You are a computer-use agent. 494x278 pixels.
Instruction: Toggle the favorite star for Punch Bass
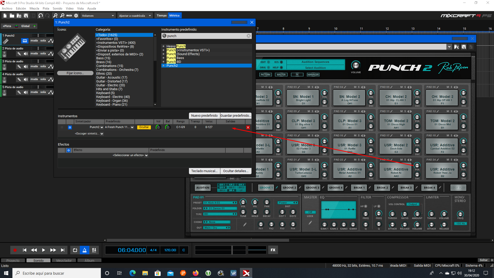(163, 58)
